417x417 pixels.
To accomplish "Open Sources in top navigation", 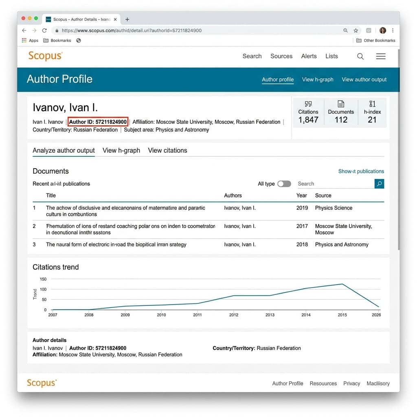I will 281,56.
